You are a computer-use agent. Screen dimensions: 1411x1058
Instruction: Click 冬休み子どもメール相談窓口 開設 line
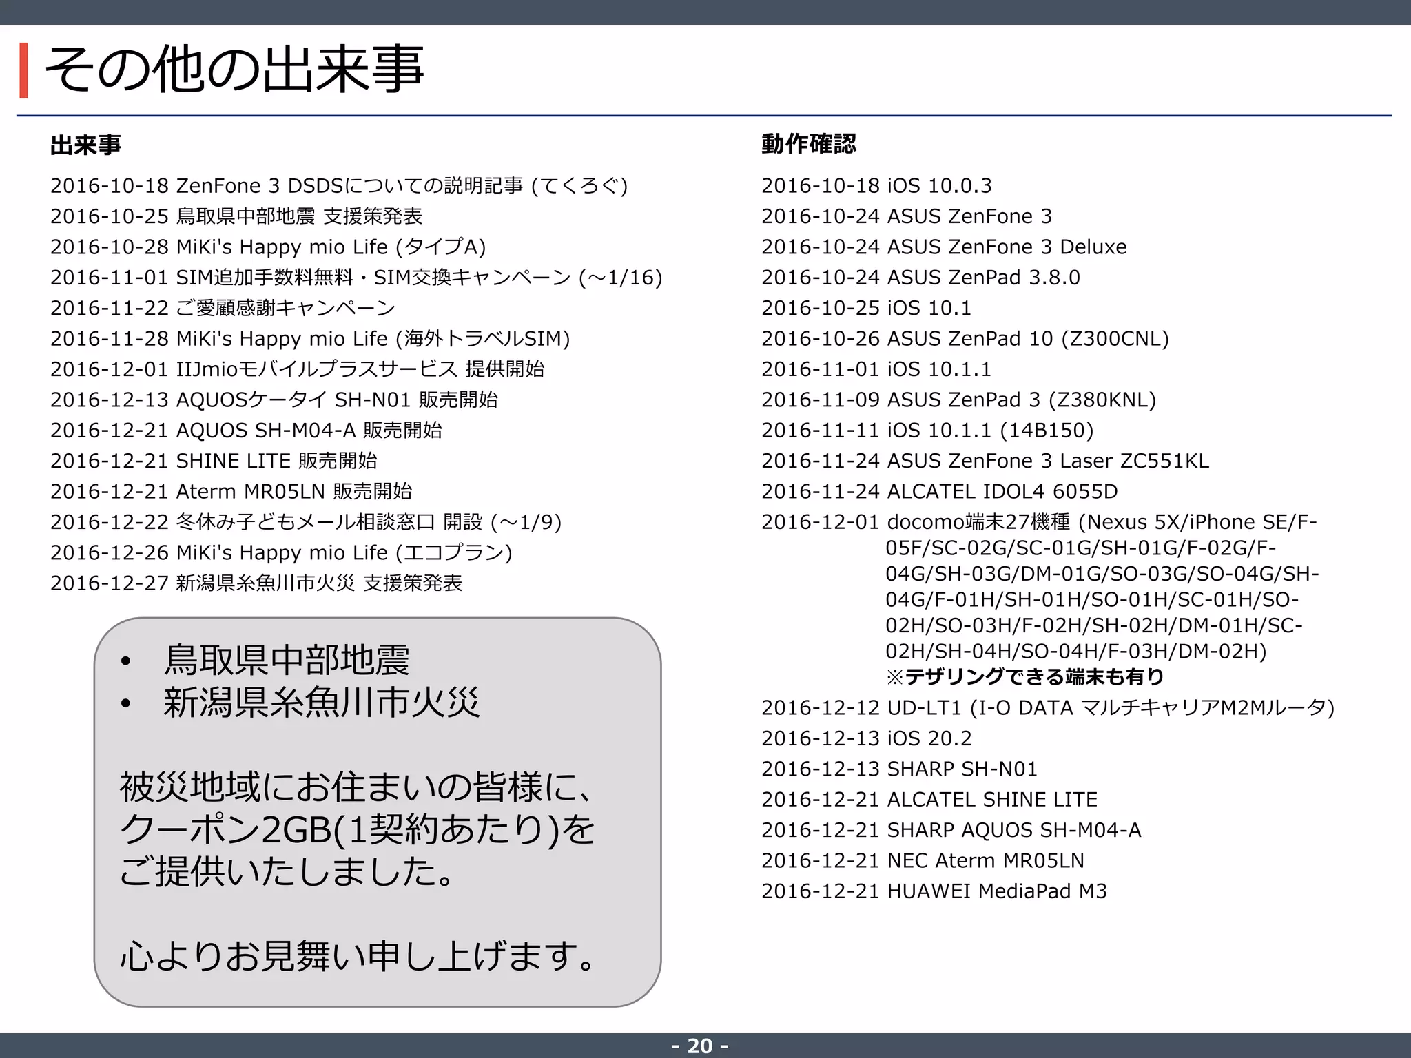(306, 522)
